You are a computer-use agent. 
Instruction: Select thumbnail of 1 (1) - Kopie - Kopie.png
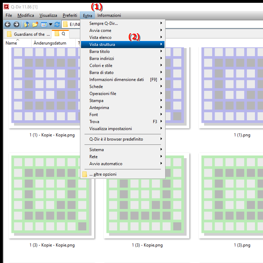pos(45,87)
